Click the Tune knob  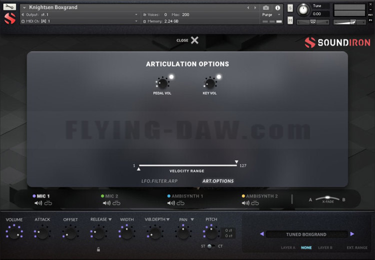click(303, 10)
